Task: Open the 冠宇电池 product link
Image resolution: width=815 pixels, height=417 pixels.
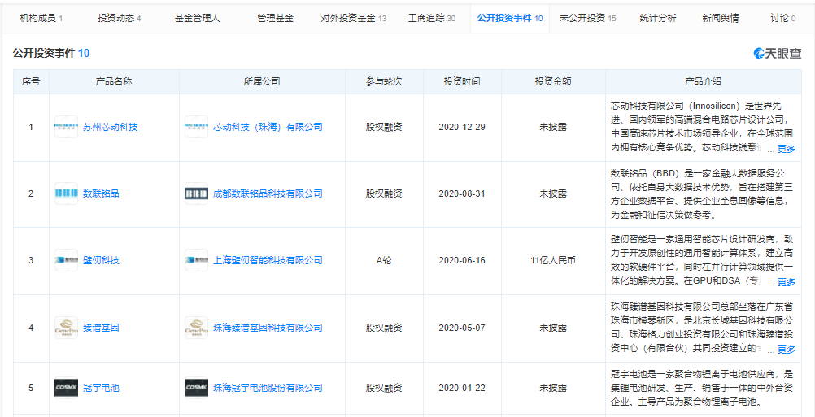Action: 102,388
